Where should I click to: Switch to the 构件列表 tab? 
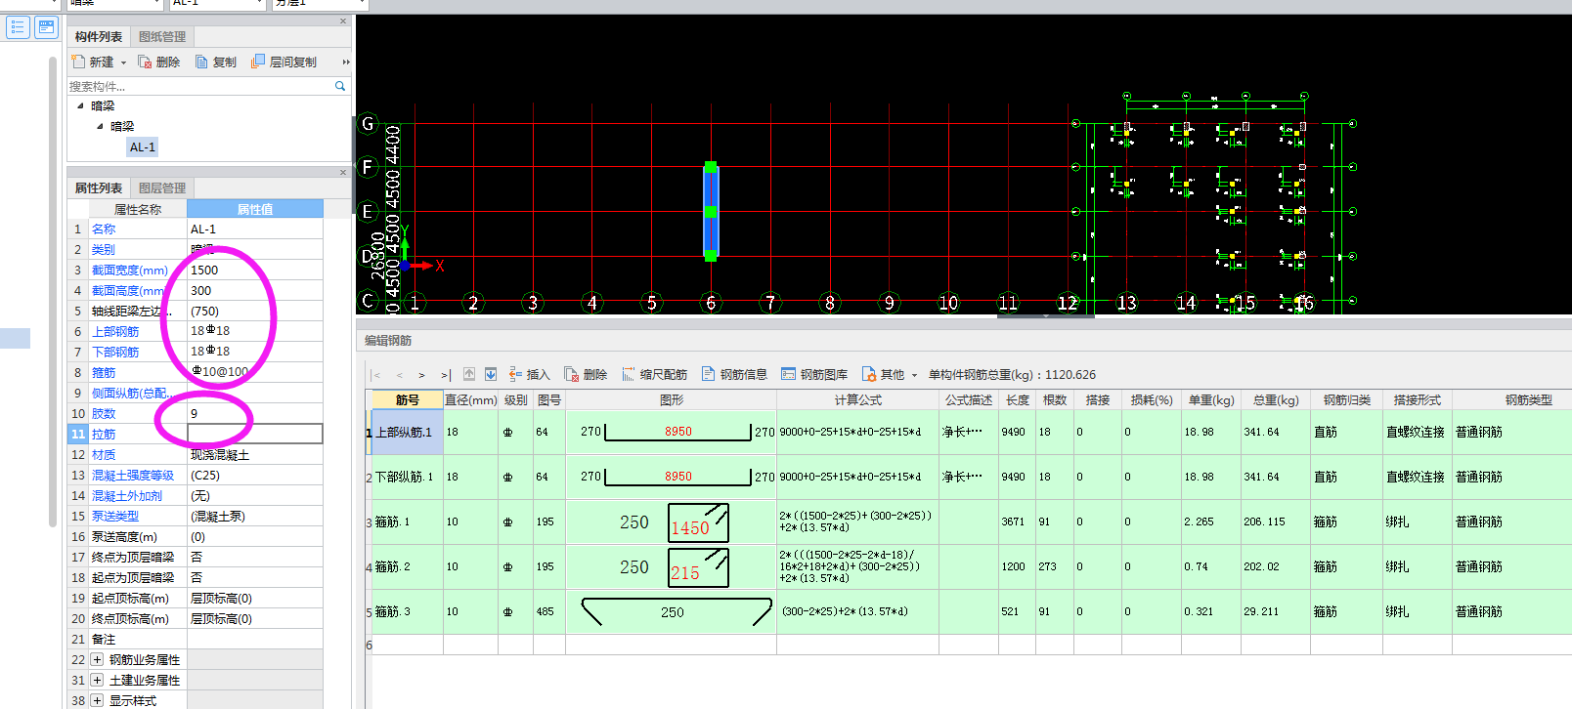pos(99,37)
